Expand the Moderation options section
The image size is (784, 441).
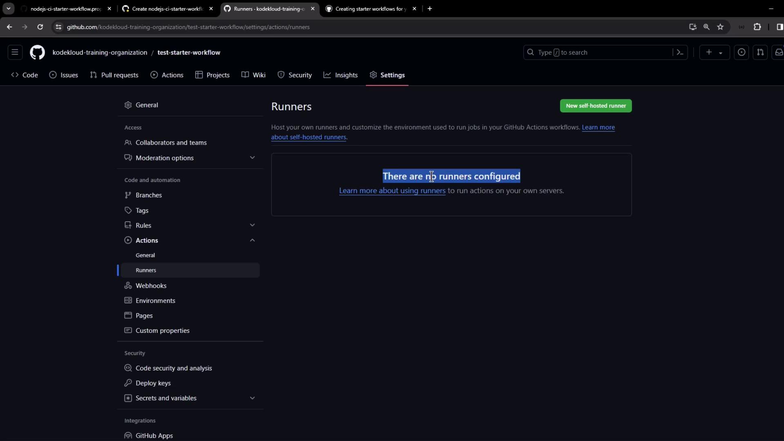pyautogui.click(x=252, y=158)
